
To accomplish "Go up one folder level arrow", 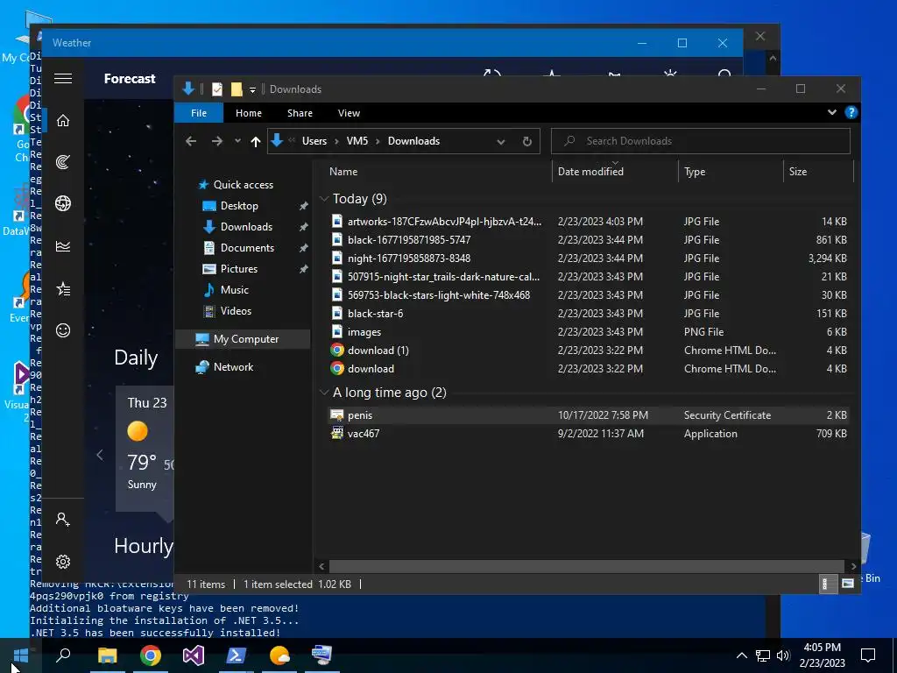I will click(256, 141).
